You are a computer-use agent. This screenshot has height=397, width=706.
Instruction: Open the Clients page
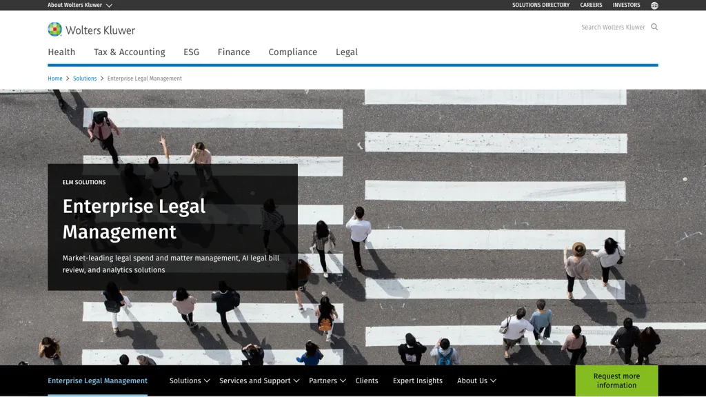point(367,380)
